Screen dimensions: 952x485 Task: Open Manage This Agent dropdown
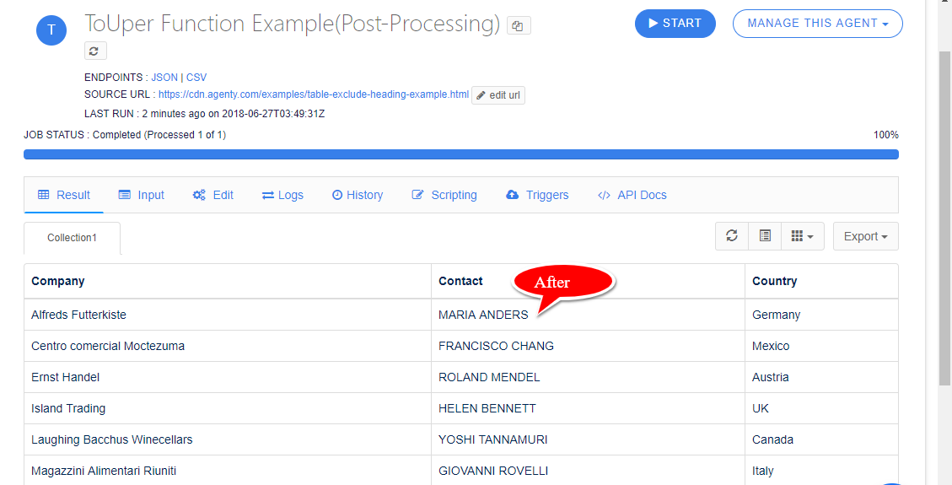[818, 24]
